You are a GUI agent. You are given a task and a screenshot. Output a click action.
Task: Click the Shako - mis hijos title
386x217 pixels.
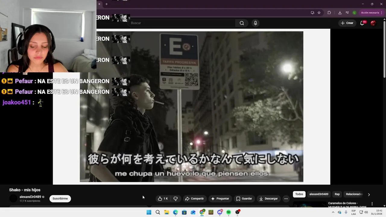pyautogui.click(x=25, y=190)
